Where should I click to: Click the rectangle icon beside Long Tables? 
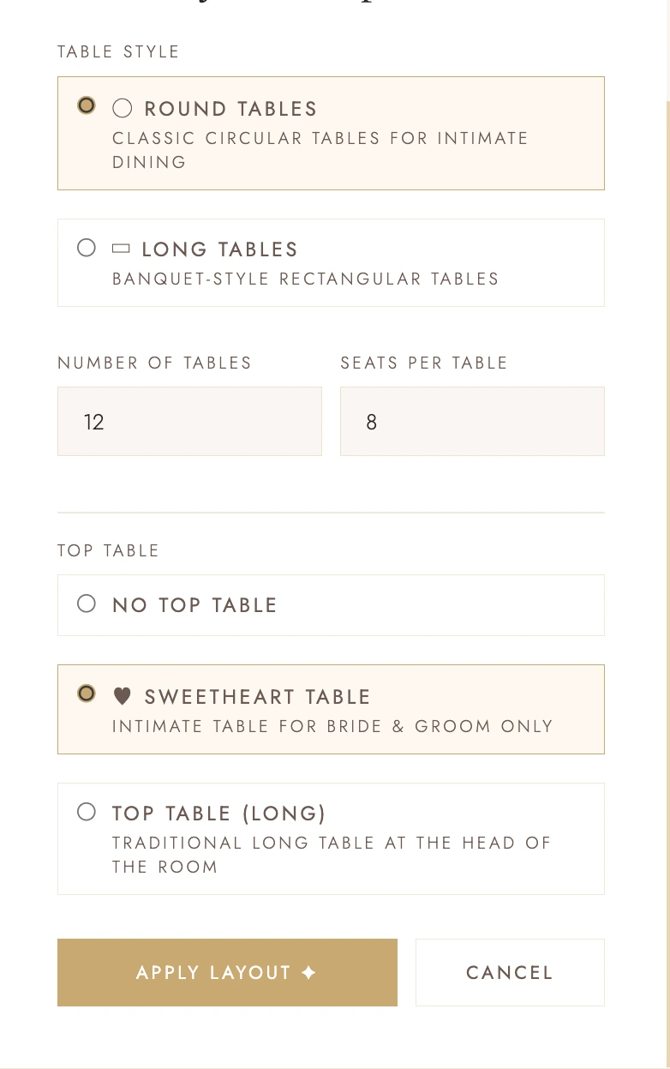pyautogui.click(x=121, y=249)
